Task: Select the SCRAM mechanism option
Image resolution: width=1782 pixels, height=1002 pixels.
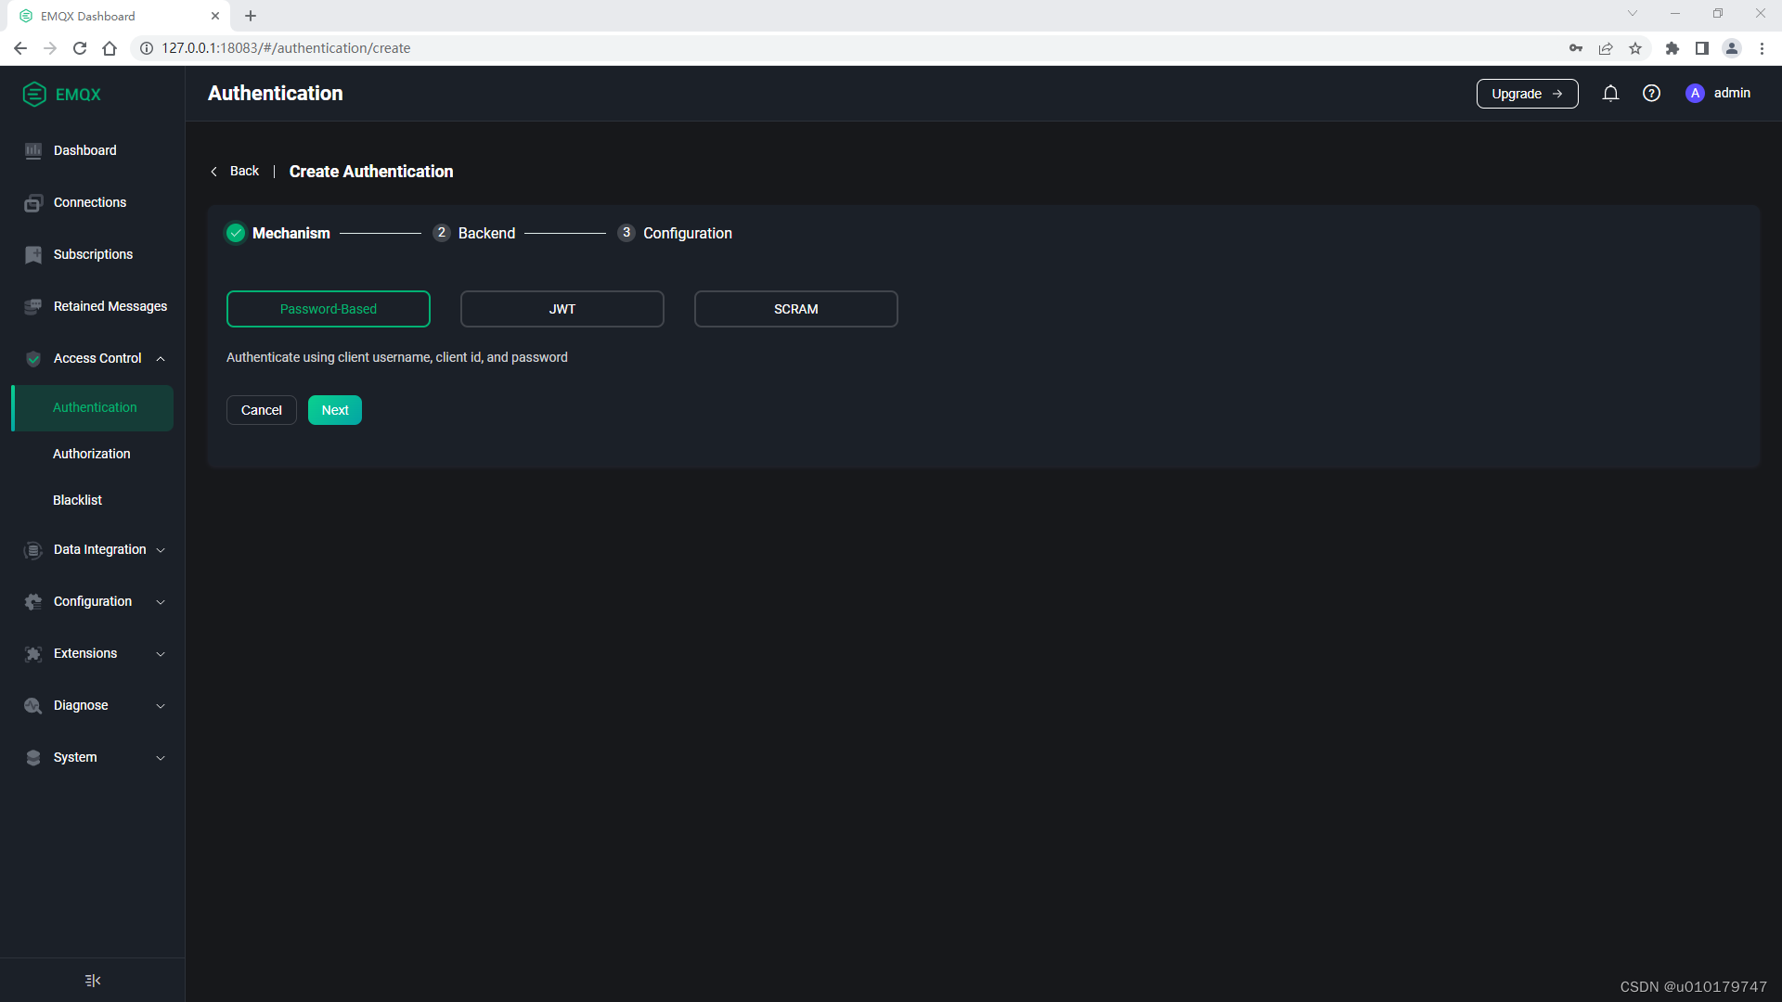Action: coord(795,309)
